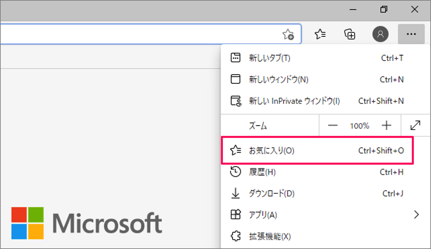The height and width of the screenshot is (249, 431).
Task: Click the profile avatar icon
Action: (380, 34)
